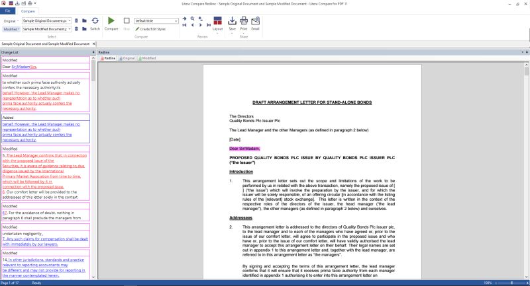Click the Litera app logo icon in title bar
The width and height of the screenshot is (530, 286).
[4, 3]
